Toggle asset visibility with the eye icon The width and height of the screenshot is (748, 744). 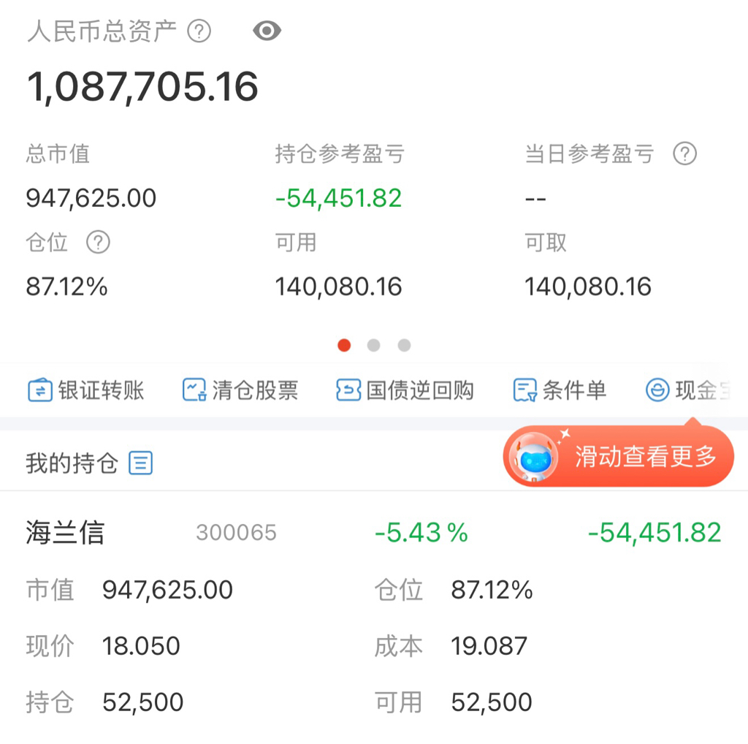point(267,31)
